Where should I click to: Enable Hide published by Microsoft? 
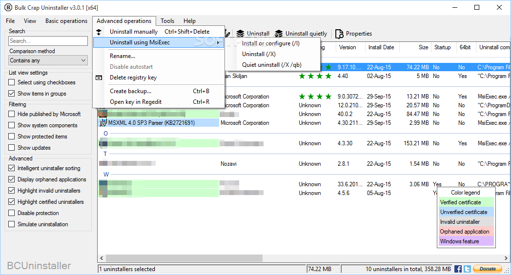coord(12,114)
